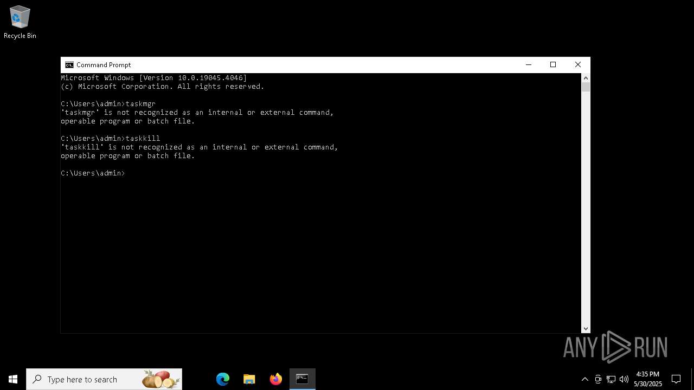Launch Firefox from taskbar
This screenshot has height=390, width=694.
276,379
